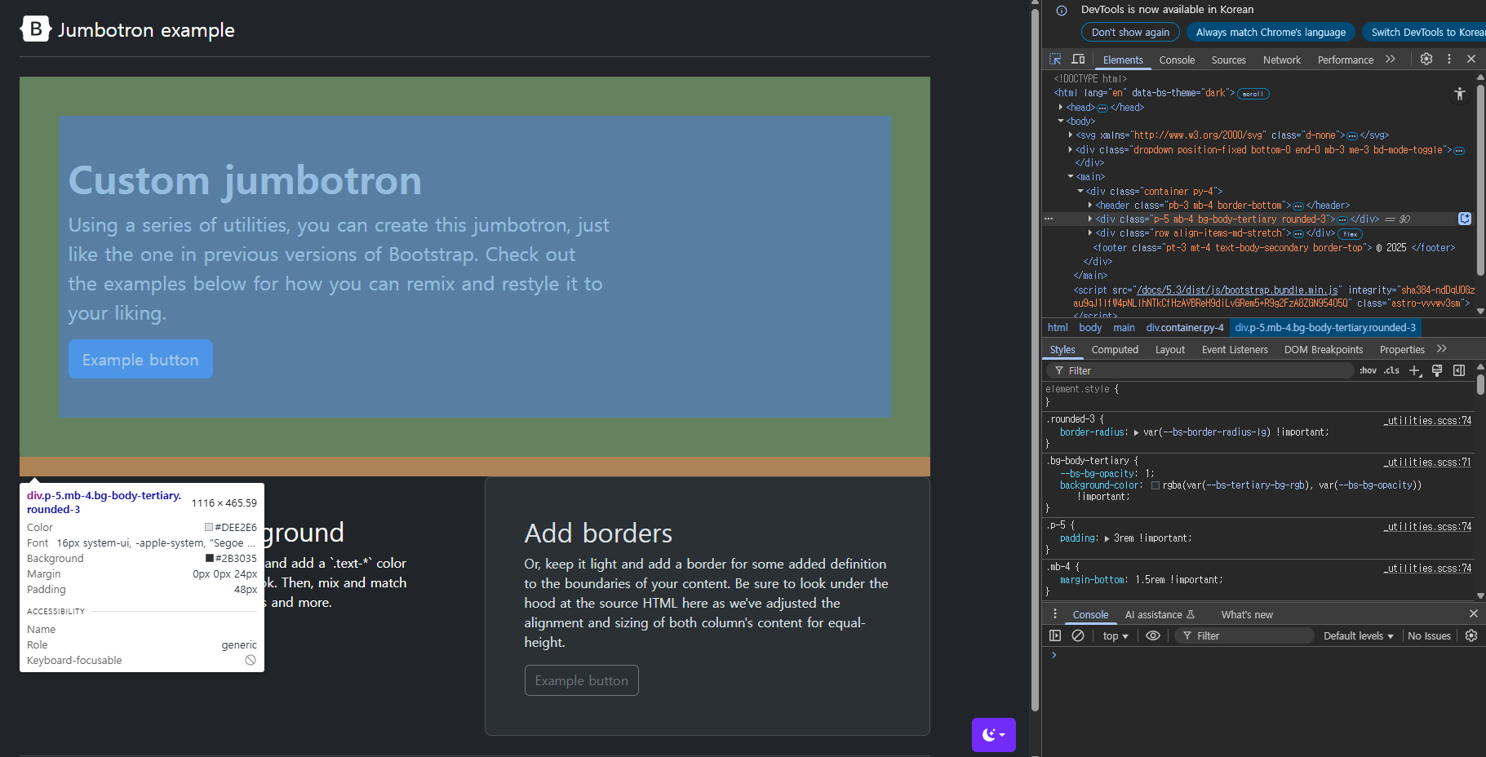Open console settings gear icon
This screenshot has height=757, width=1486.
pos(1471,635)
